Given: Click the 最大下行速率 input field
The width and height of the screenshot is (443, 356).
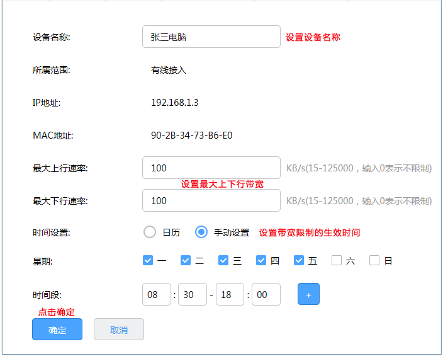Looking at the screenshot, I should coord(211,200).
